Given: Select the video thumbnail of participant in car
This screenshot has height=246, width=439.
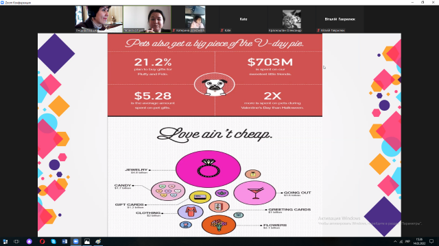Looking at the screenshot, I should 195,19.
